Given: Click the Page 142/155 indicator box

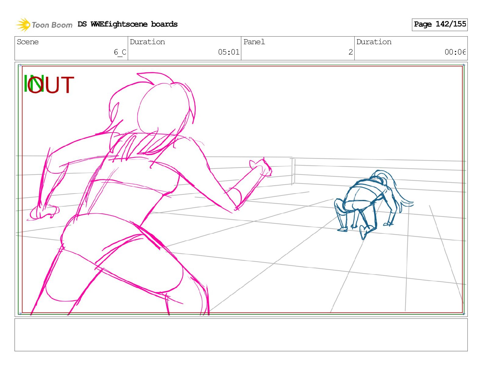Looking at the screenshot, I should coord(439,24).
